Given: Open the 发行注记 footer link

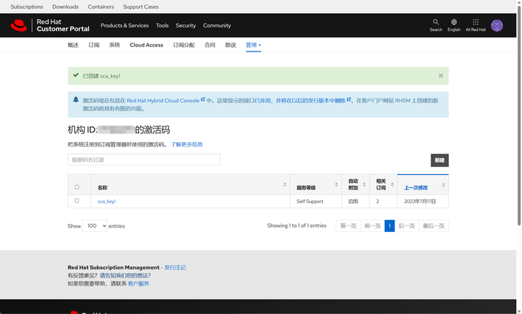Looking at the screenshot, I should tap(175, 268).
